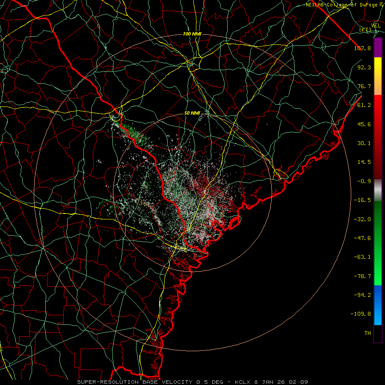The image size is (385, 385).
Task: Click the 14.5 legend value
Action: pos(364,162)
